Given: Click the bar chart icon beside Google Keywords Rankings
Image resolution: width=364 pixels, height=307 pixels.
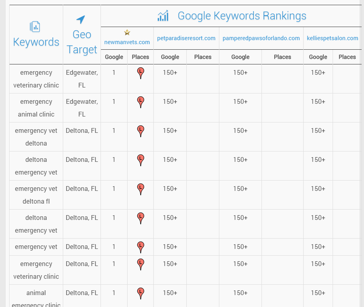Looking at the screenshot, I should [x=163, y=16].
